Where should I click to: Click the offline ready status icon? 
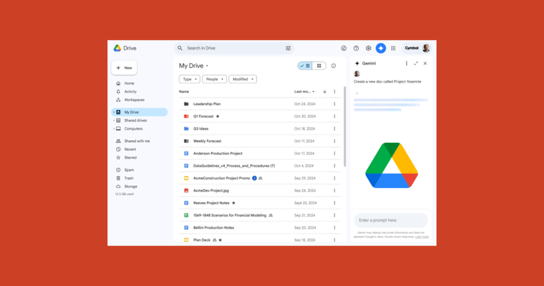(343, 48)
